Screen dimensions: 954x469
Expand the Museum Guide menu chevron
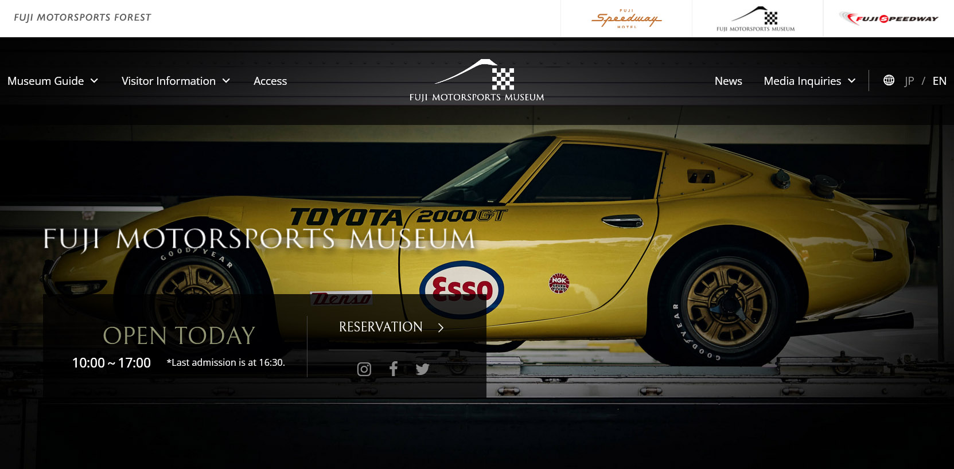[94, 81]
